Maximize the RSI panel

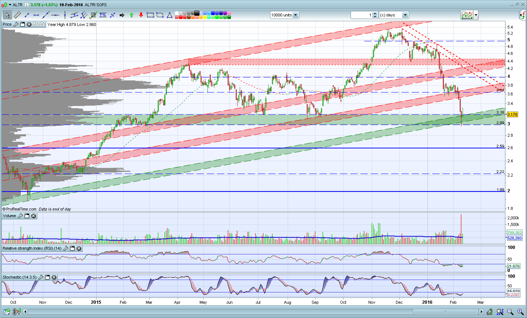tap(72, 249)
